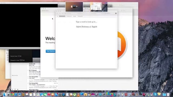This screenshot has height=97, width=173.
Task: Open the blue folder stack in Dock
Action: (x=164, y=95)
